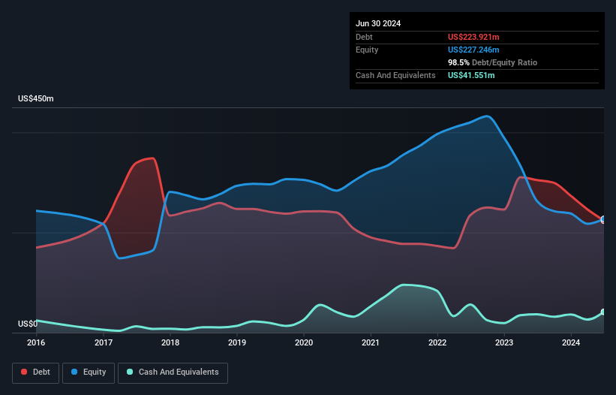Select the Cash endpoint marker at Jun 2024

(x=603, y=312)
